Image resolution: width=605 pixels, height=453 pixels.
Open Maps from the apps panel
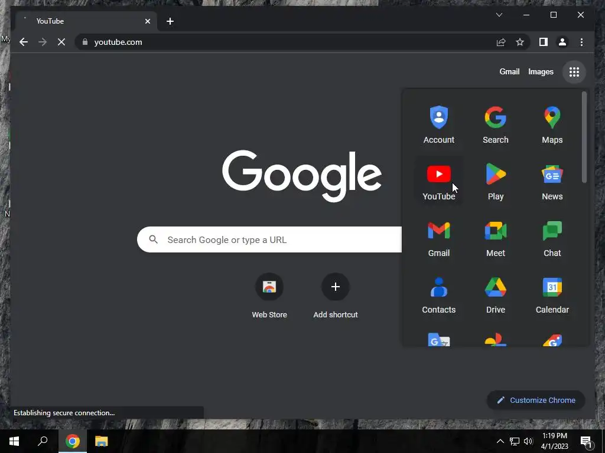pos(552,125)
